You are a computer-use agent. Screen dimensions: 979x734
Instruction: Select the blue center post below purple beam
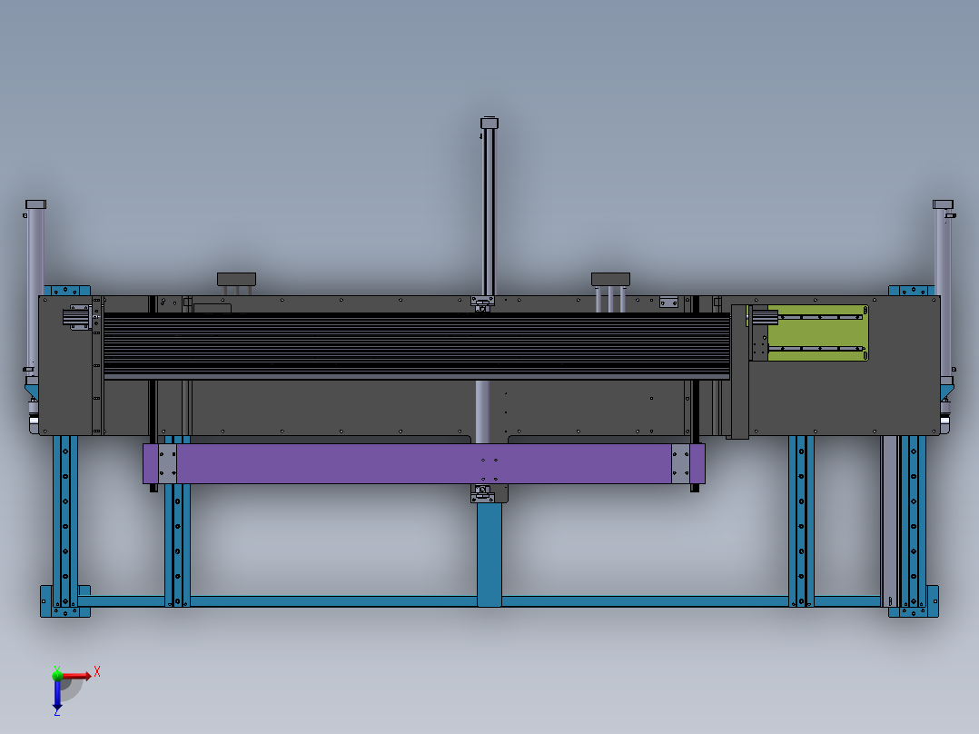point(489,555)
